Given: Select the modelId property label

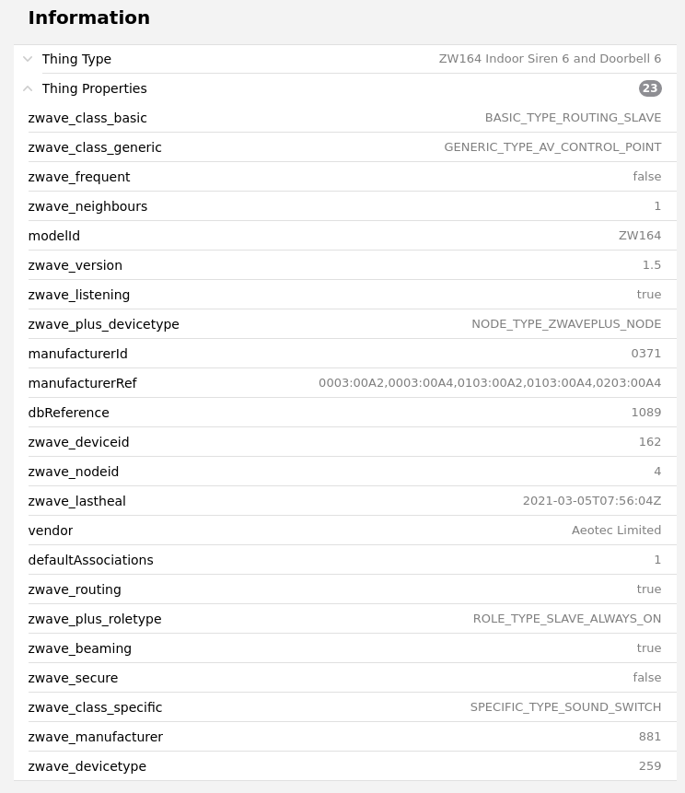Looking at the screenshot, I should 54,236.
